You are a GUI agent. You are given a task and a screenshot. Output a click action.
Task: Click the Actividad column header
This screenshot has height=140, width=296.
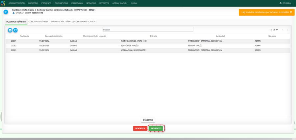tap(220, 36)
